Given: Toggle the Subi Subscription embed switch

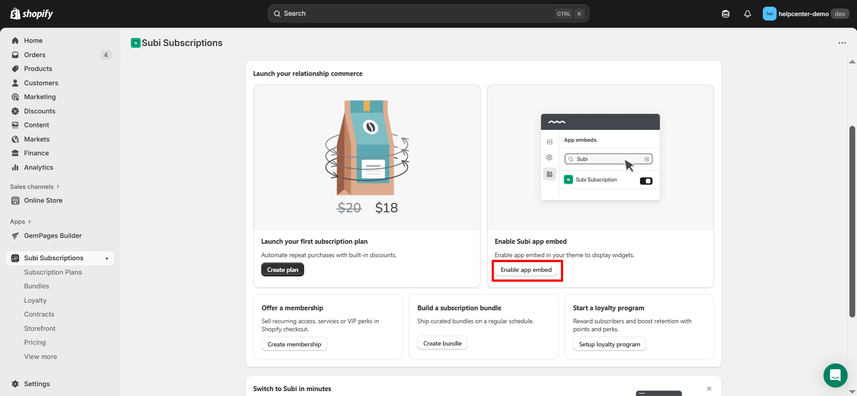Looking at the screenshot, I should 646,181.
